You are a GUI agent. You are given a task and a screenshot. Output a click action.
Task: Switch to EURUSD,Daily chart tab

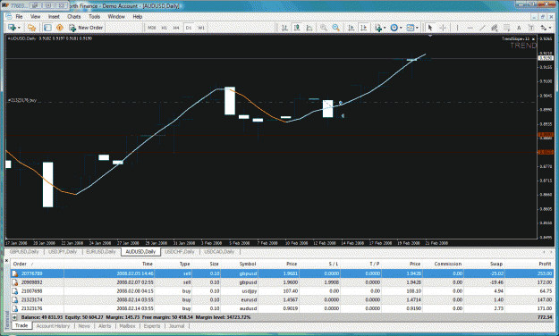(101, 252)
